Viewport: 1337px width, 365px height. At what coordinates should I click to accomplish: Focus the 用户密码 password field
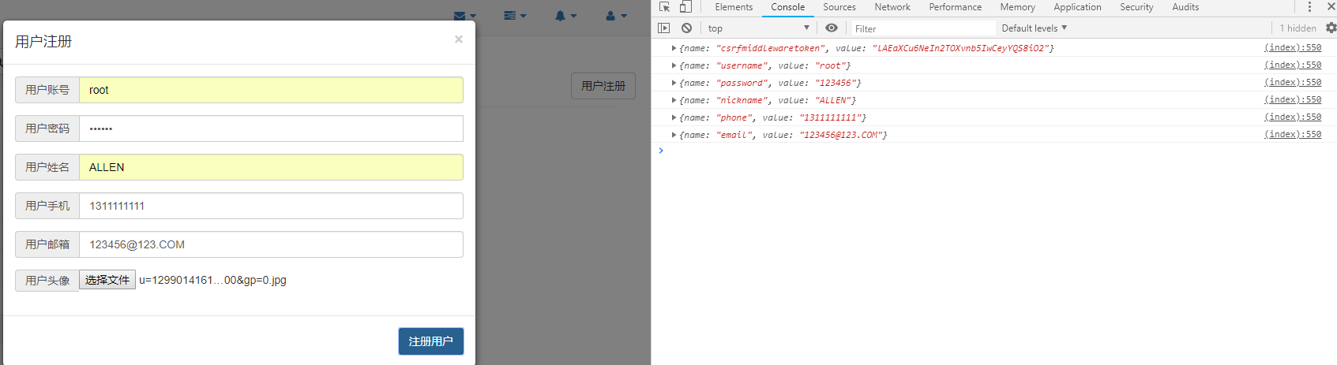[271, 128]
